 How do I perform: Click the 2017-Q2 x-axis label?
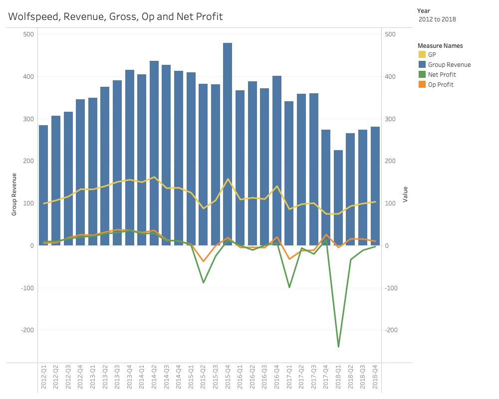pos(301,377)
